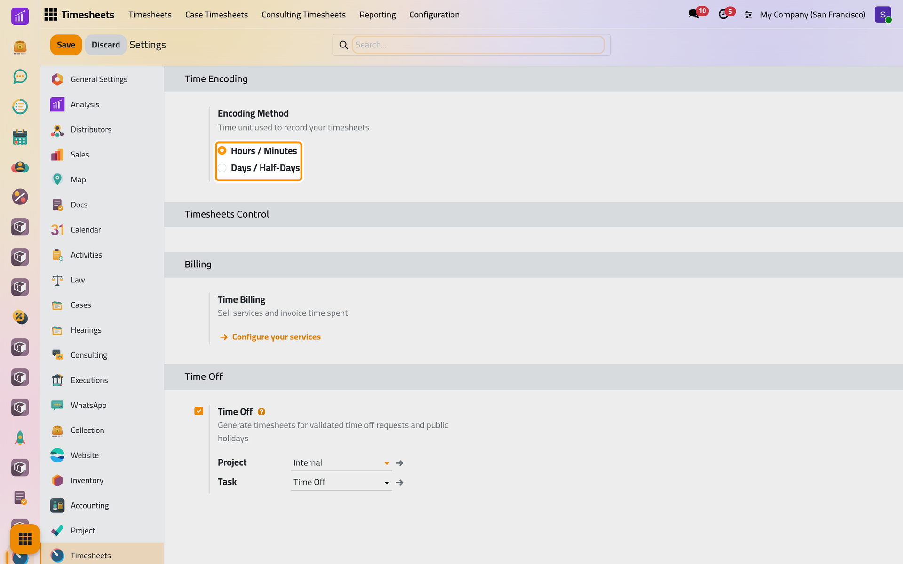Focus the settings Search field
Viewport: 903px width, 564px height.
[x=478, y=45]
